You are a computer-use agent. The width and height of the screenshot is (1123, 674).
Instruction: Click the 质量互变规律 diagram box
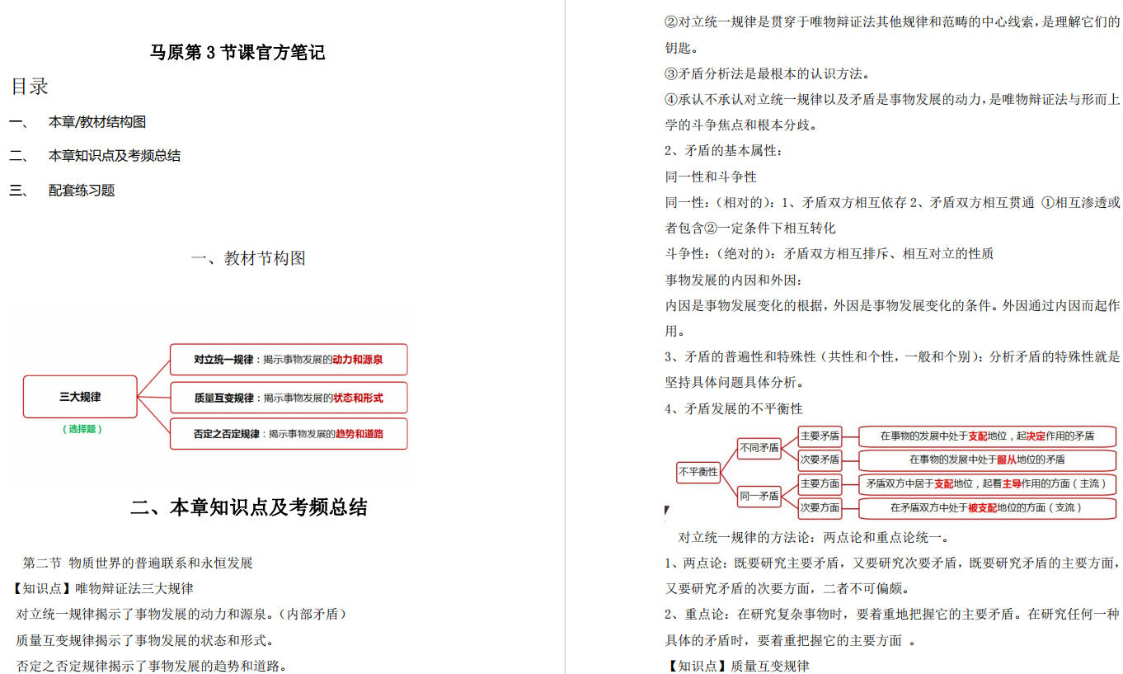coord(289,398)
